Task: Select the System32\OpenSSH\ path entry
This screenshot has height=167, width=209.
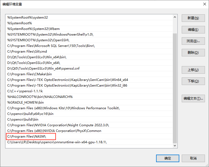Action: click(x=89, y=40)
